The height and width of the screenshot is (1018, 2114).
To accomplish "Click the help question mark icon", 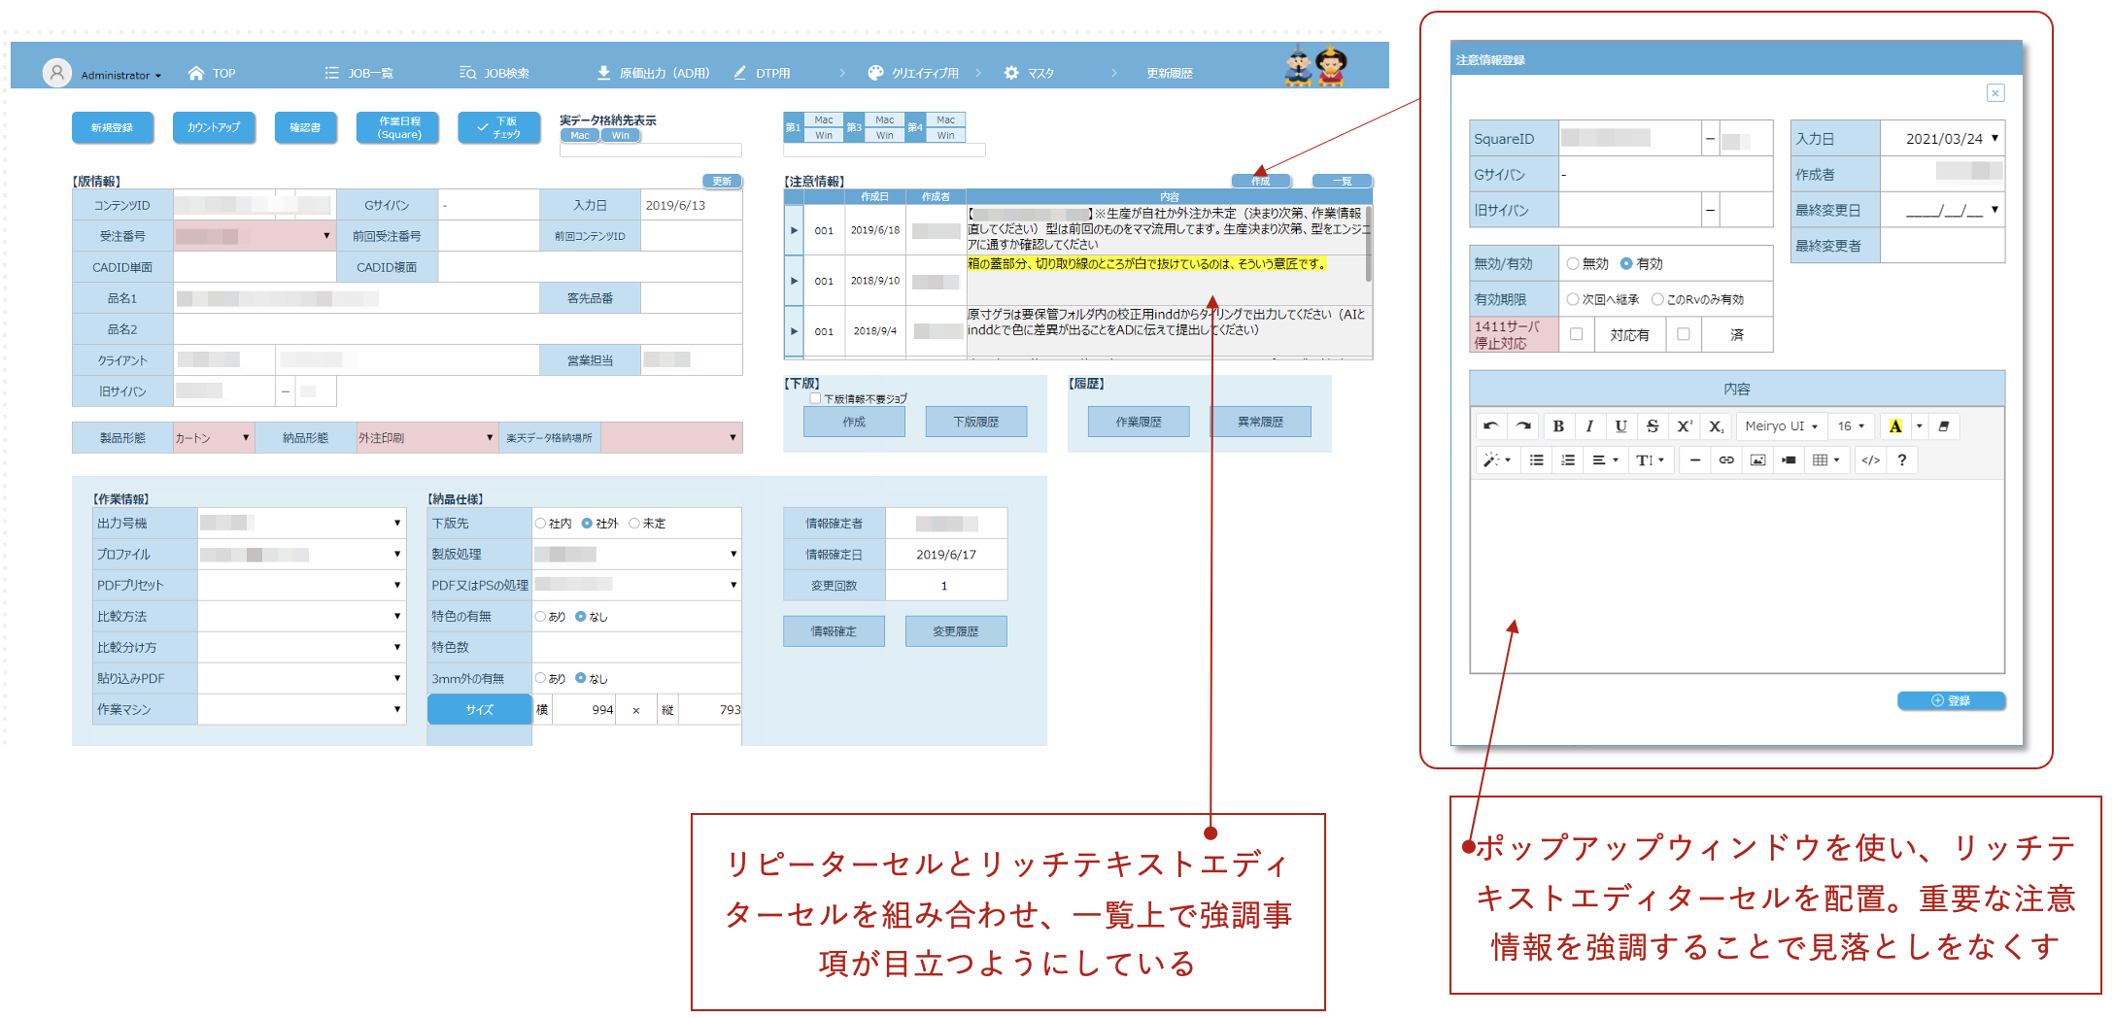I will coord(1901,459).
